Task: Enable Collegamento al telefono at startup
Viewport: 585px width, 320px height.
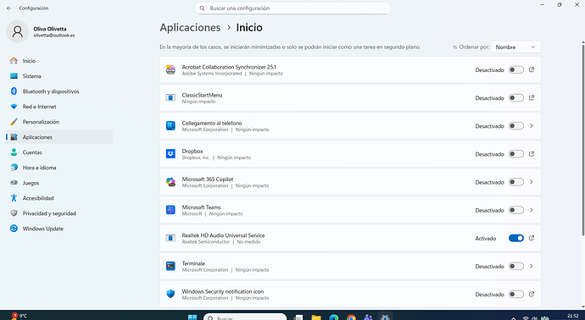Action: [x=516, y=126]
